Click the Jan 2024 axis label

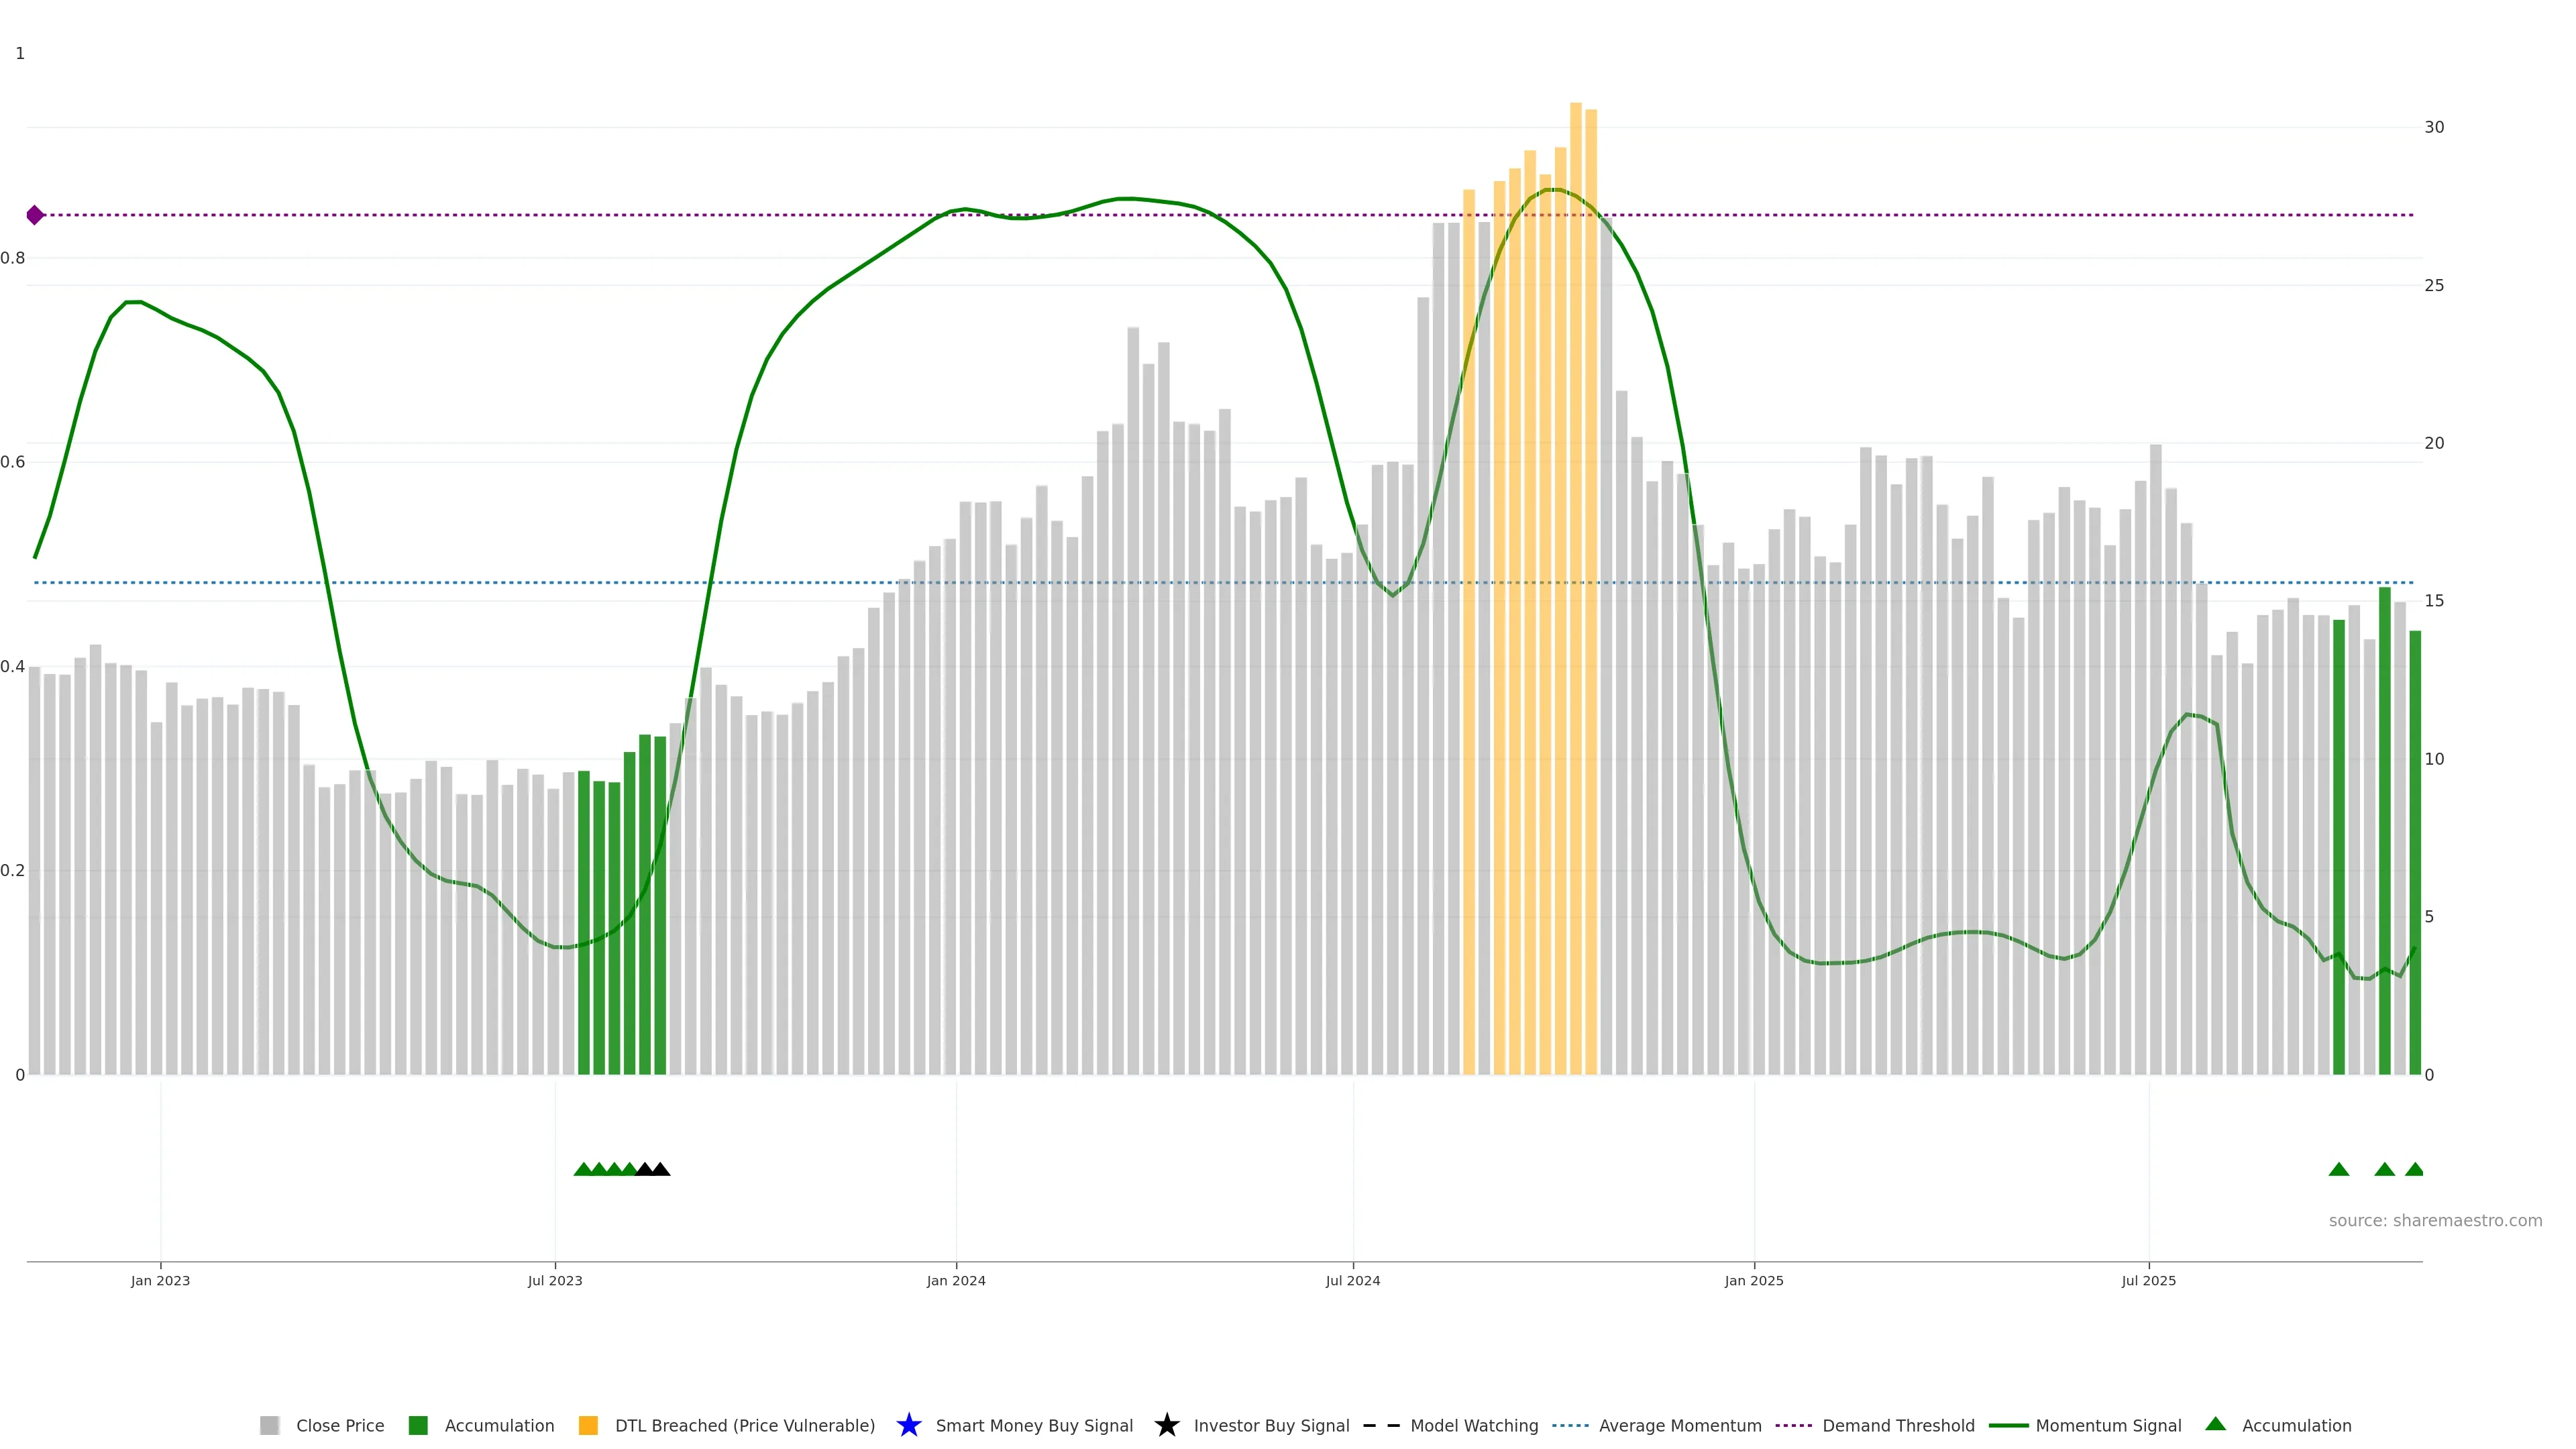[955, 1280]
